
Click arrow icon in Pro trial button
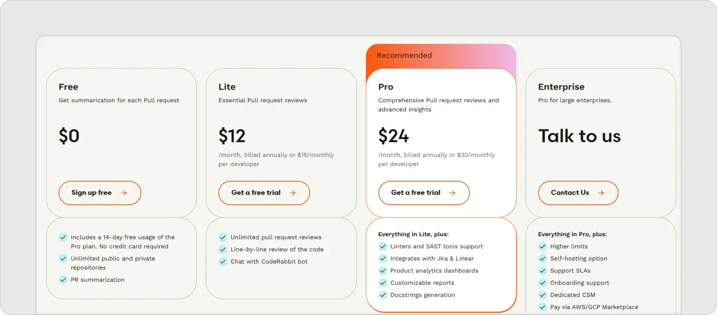point(452,193)
